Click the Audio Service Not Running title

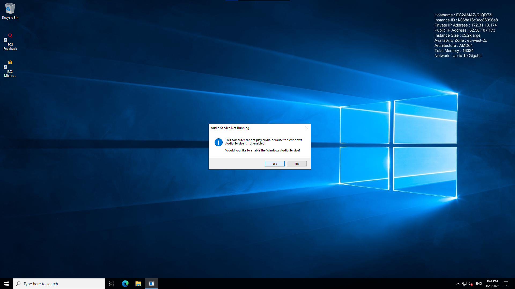230,128
